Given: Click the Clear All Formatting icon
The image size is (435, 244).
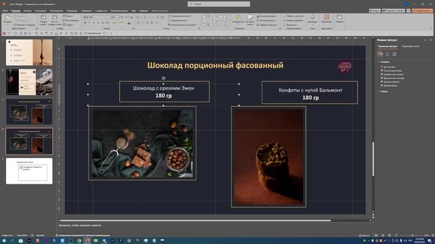Looking at the screenshot, I should 131,17.
